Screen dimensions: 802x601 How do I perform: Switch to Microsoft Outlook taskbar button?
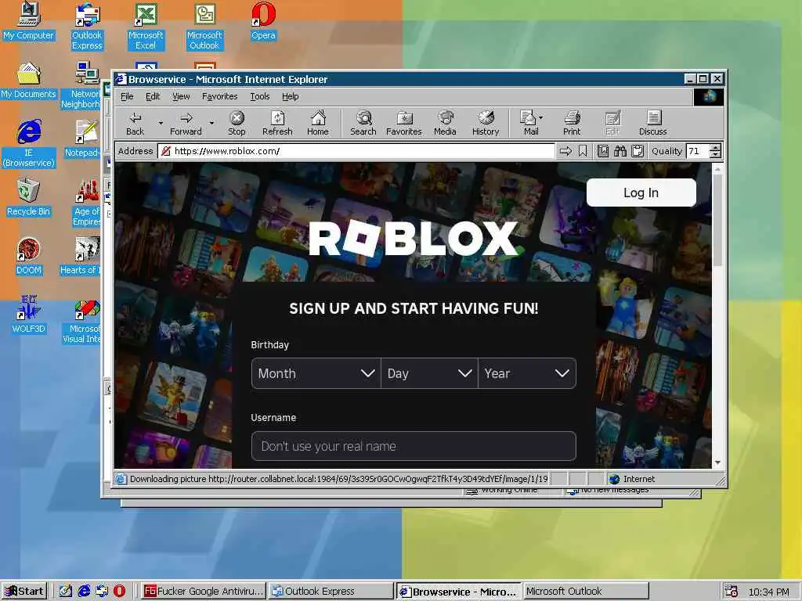(x=586, y=592)
